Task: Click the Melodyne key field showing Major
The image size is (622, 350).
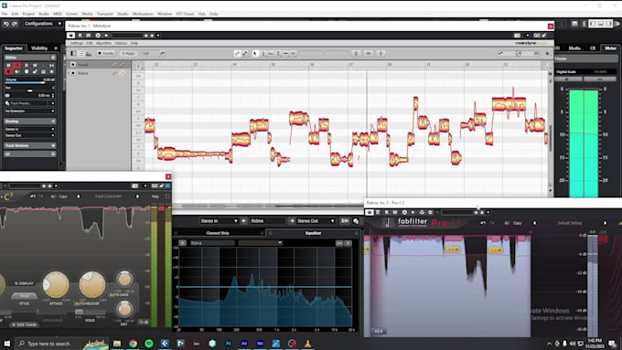Action: pyautogui.click(x=128, y=53)
